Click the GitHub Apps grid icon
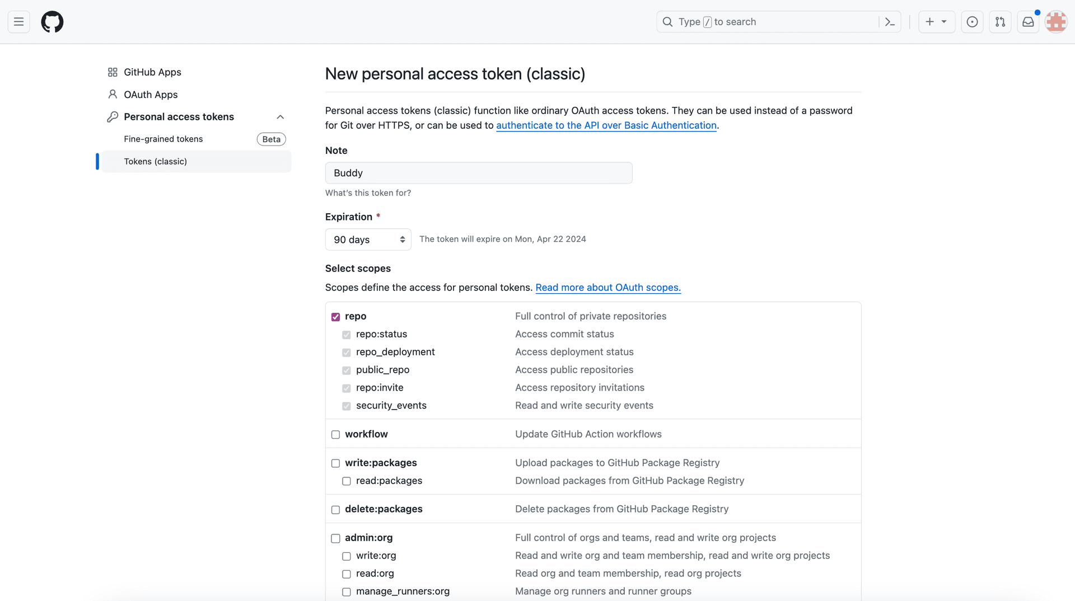This screenshot has width=1075, height=601. (113, 72)
